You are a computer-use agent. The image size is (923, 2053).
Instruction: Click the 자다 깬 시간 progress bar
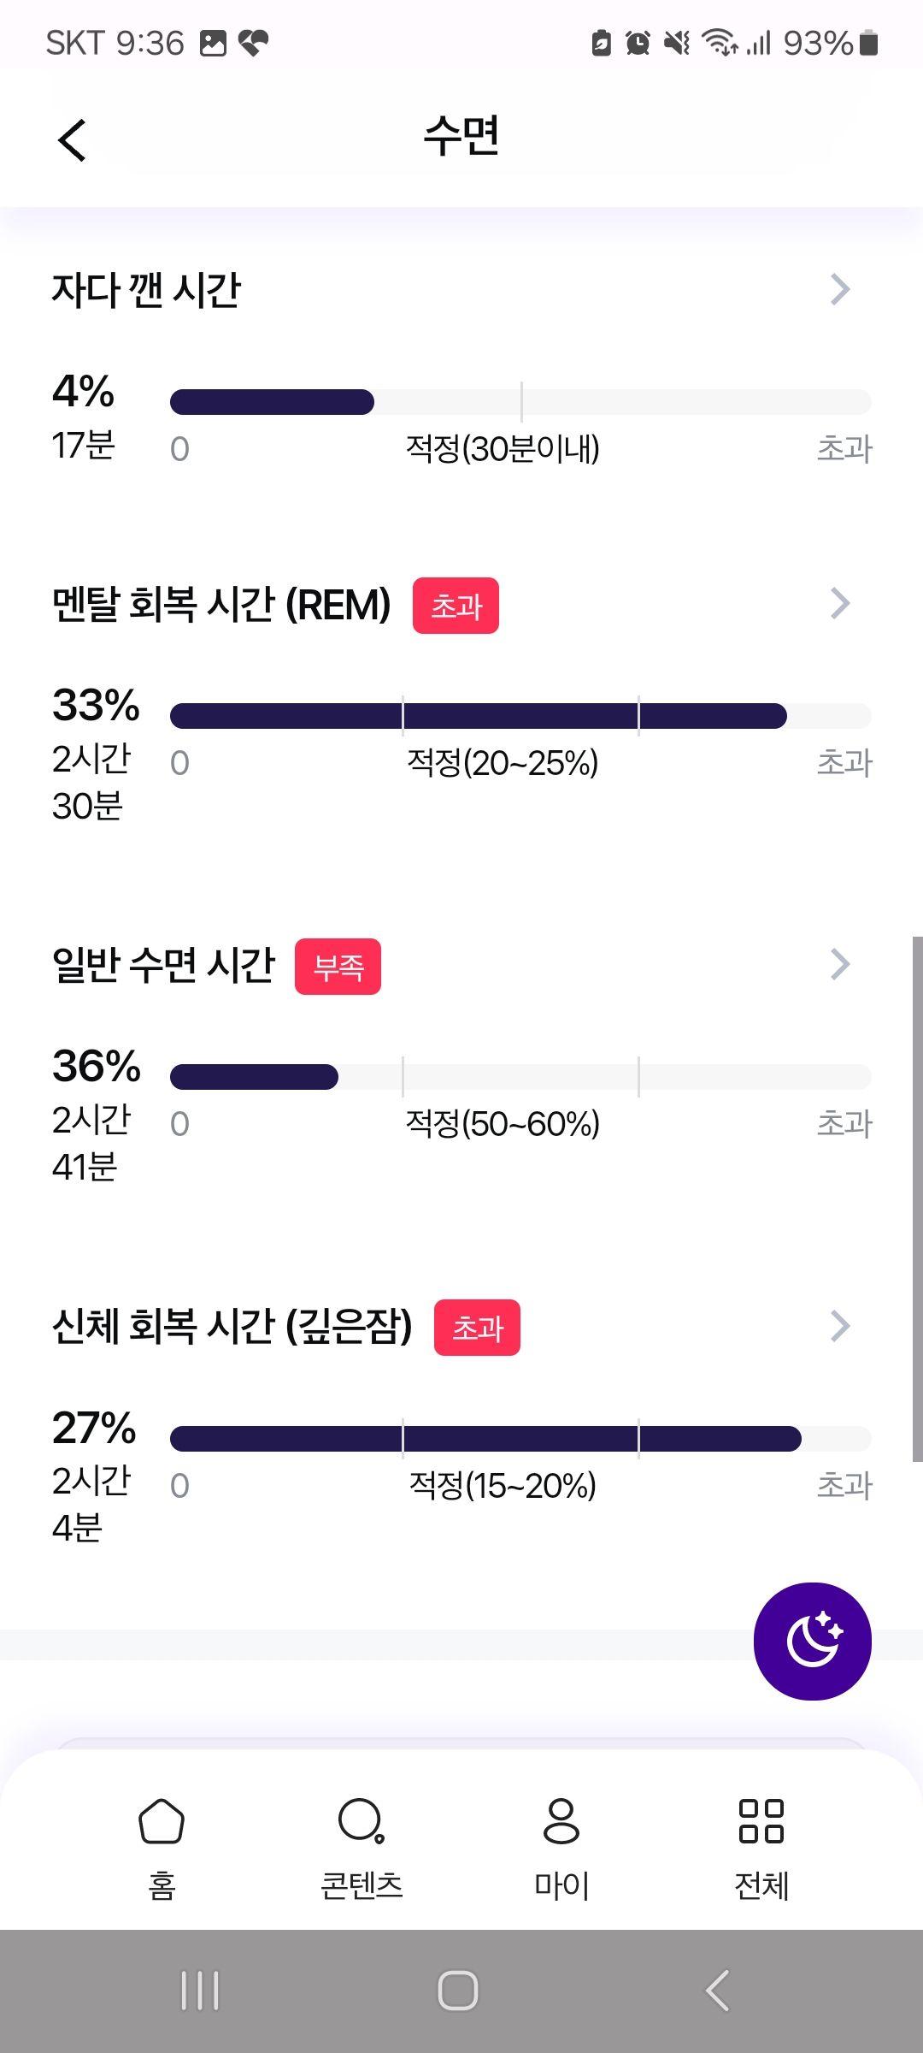[520, 402]
